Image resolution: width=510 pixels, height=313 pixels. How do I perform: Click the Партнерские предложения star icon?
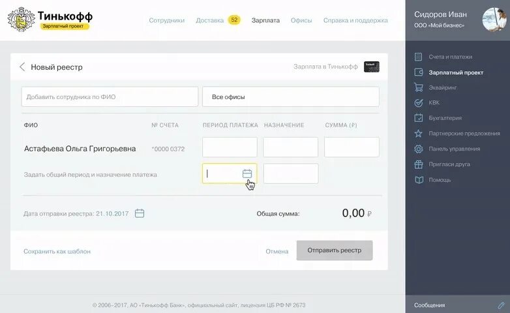pos(419,134)
